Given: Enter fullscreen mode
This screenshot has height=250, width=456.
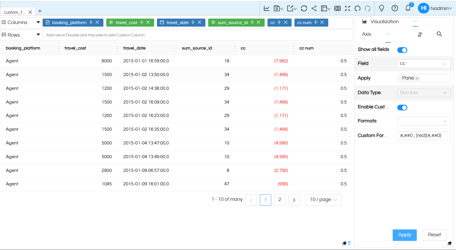Looking at the screenshot, I should pyautogui.click(x=347, y=8).
